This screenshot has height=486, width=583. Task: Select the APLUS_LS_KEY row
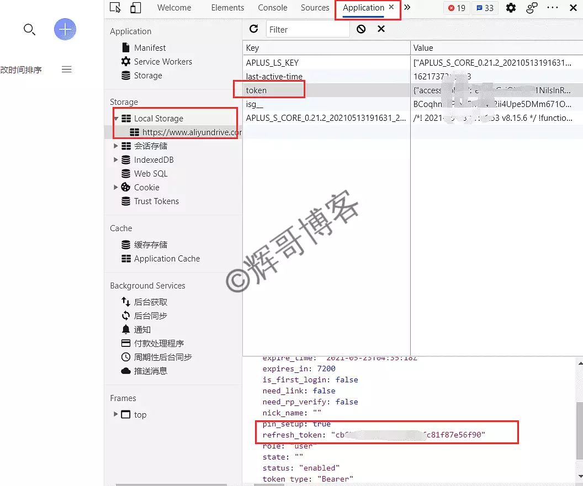click(x=413, y=63)
